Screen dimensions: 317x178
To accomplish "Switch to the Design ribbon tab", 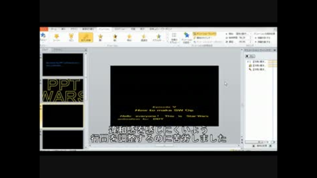I will (x=74, y=29).
